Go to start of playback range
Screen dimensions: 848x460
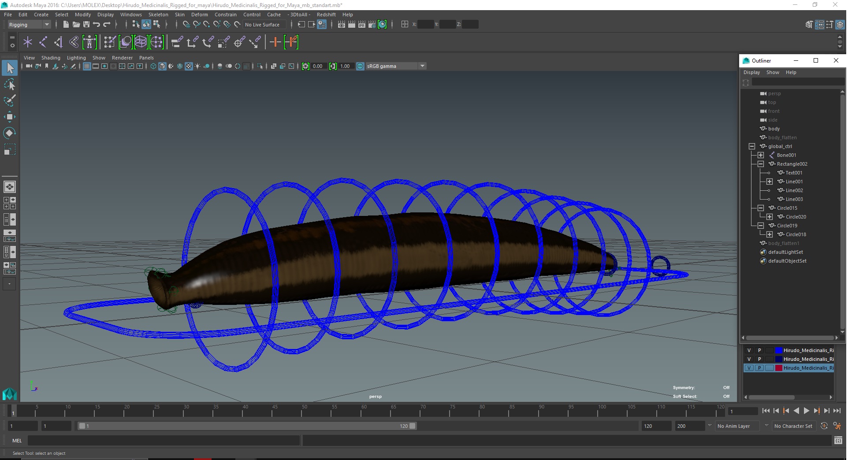[x=766, y=411]
